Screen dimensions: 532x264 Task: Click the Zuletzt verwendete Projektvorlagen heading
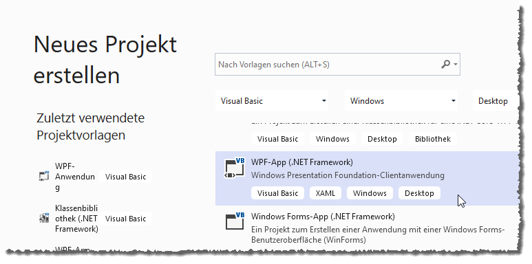tap(91, 126)
